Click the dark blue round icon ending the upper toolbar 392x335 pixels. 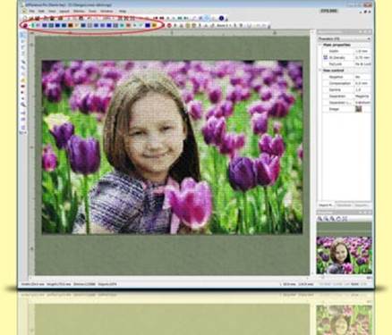pos(221,18)
